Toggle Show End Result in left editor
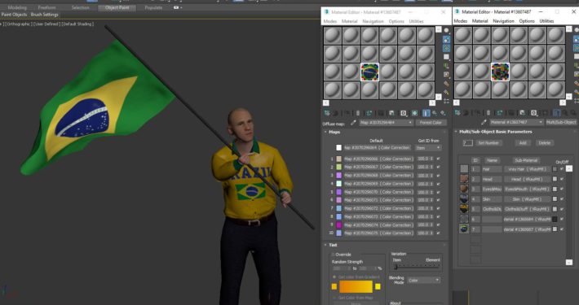 click(427, 113)
